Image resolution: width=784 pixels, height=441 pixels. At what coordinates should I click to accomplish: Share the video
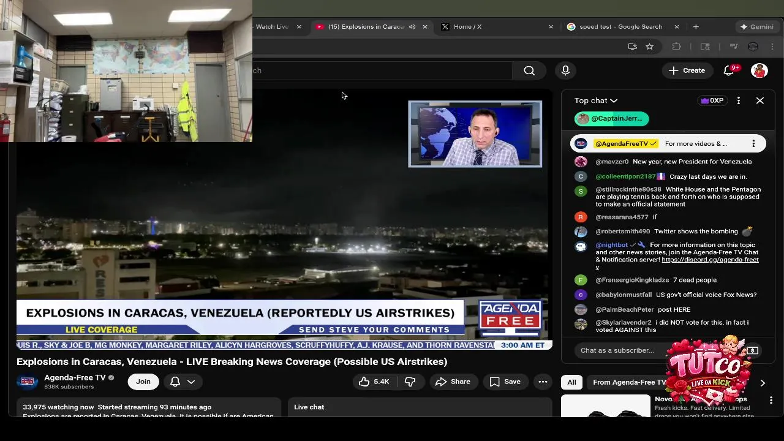click(x=453, y=382)
